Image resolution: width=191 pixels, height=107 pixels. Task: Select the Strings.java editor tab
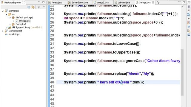(x=145, y=2)
